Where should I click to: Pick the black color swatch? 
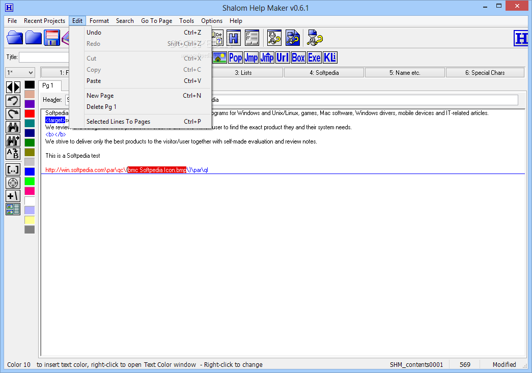pos(30,85)
